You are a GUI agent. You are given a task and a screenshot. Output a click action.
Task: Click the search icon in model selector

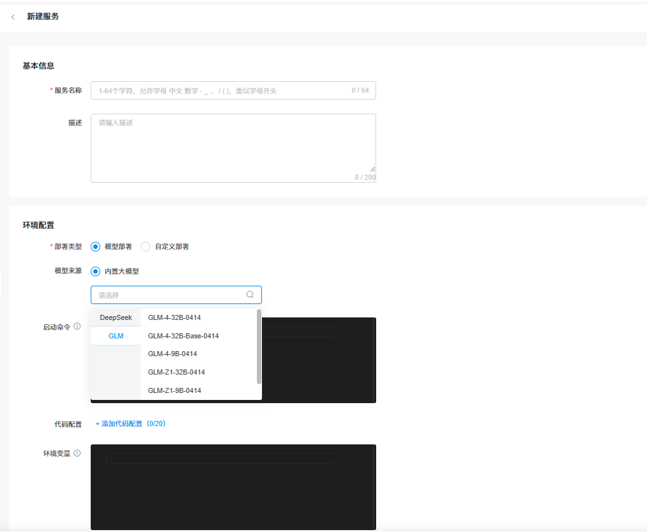tap(250, 295)
